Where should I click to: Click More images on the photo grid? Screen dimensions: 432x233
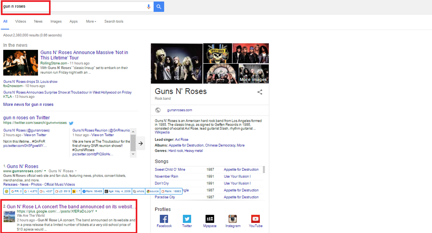point(254,79)
